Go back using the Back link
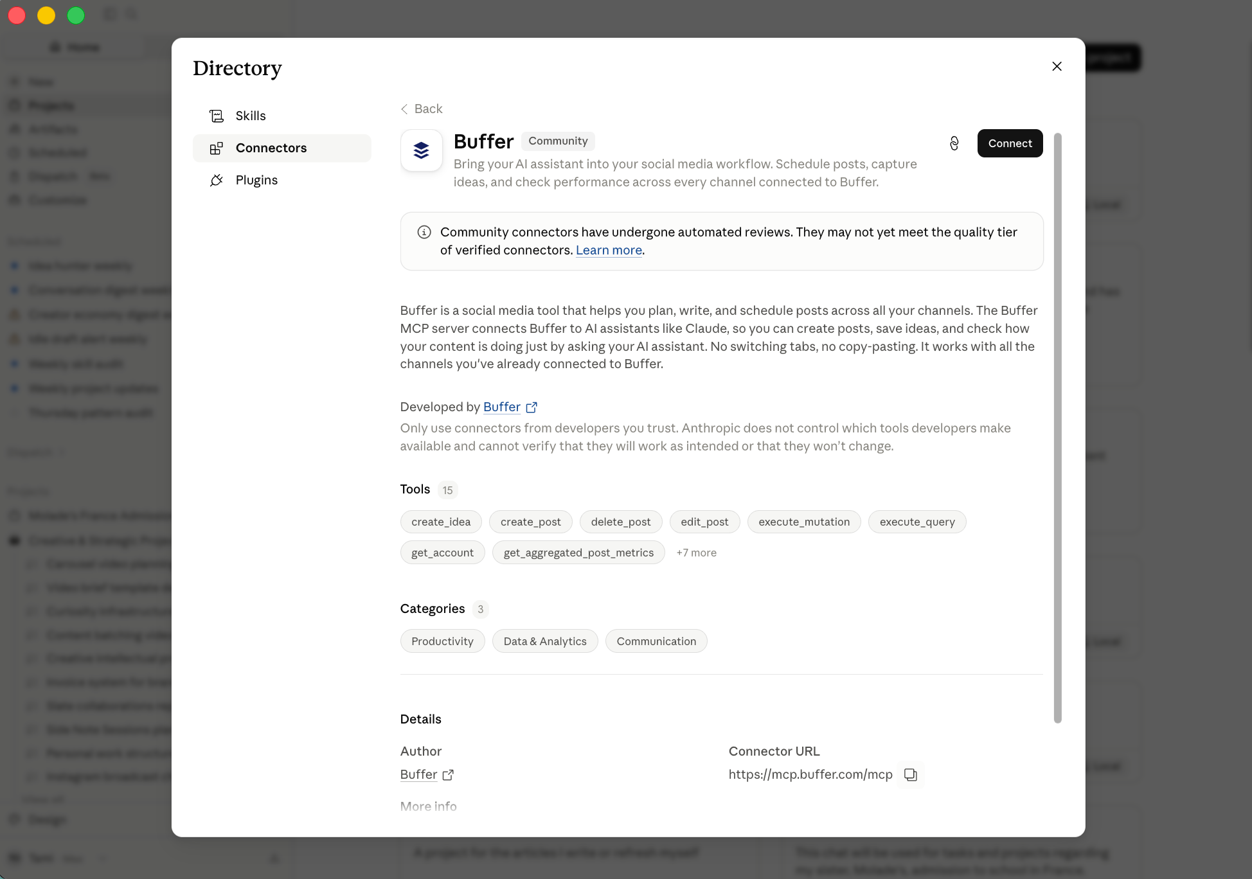This screenshot has width=1252, height=879. [422, 109]
